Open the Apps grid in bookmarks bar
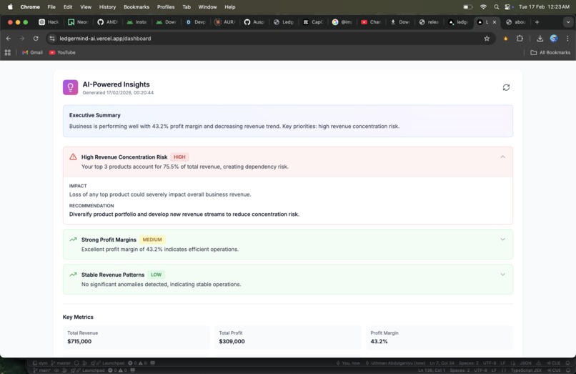 point(8,53)
